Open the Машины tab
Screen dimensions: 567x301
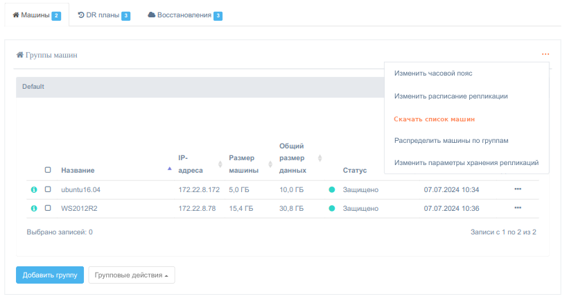(x=37, y=15)
